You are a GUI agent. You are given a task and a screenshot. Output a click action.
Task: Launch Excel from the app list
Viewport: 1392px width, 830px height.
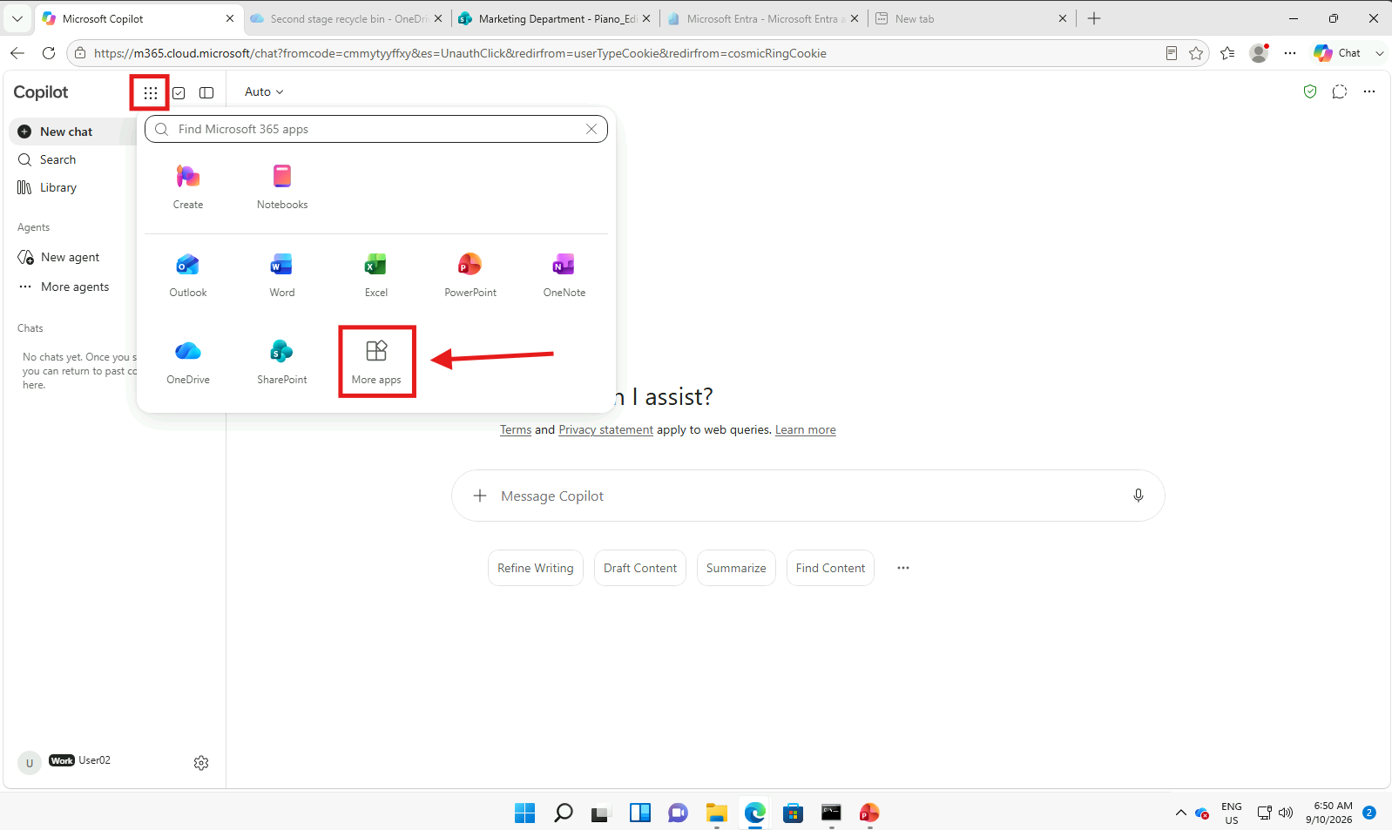pyautogui.click(x=376, y=275)
